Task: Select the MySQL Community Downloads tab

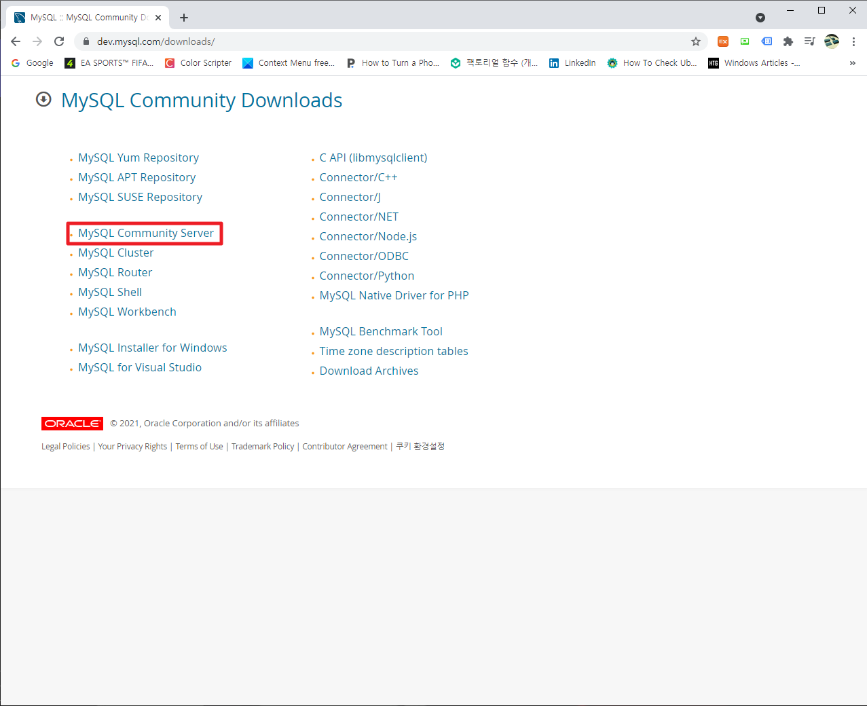Action: 88,18
